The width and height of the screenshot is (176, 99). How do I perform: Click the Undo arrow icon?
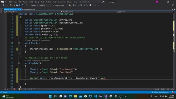(23, 5)
